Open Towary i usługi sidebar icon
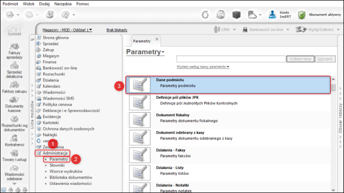344x193 pixels. [x=14, y=153]
